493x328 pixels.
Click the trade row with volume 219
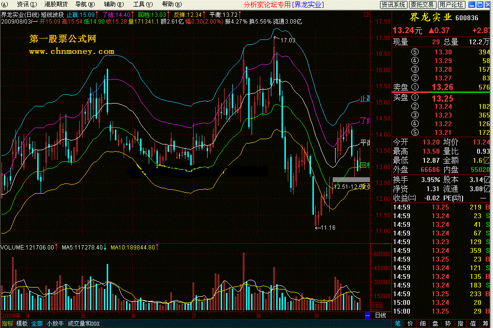441,207
